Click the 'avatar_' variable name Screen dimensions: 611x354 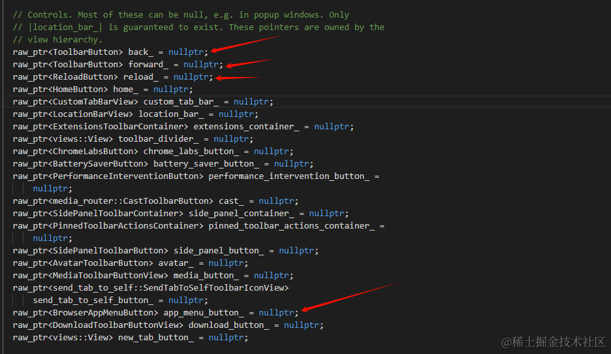coord(176,263)
